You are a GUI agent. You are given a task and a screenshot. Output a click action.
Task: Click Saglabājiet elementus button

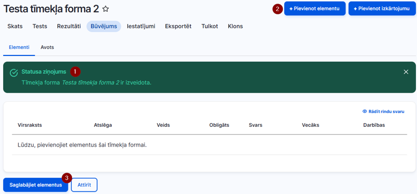pos(36,185)
